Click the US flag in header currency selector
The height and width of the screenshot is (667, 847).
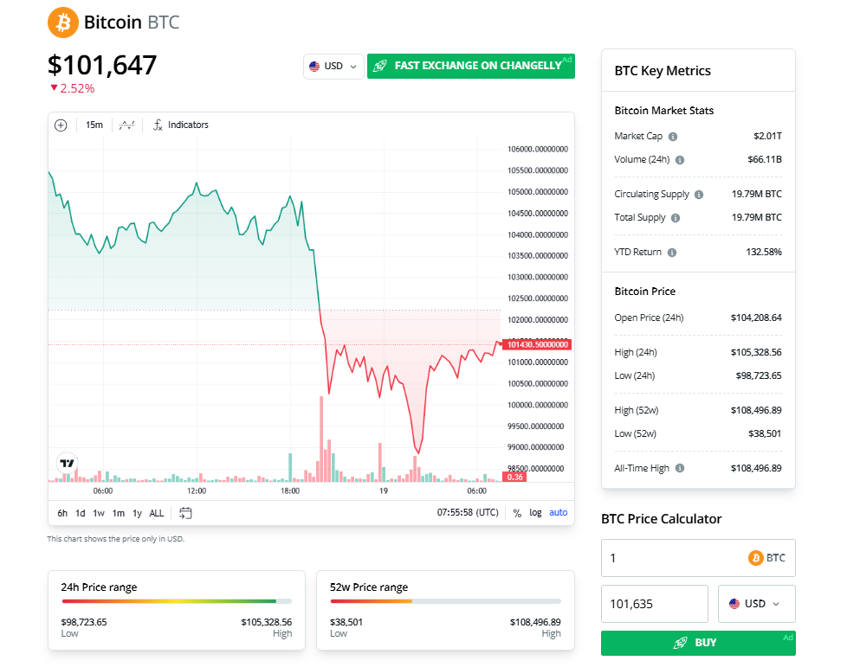pos(314,67)
